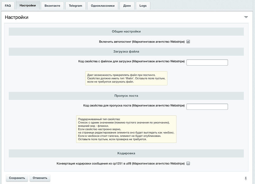Image resolution: width=255 pixels, height=184 pixels.
Task: Open the FAQ tab
Action: pyautogui.click(x=8, y=5)
